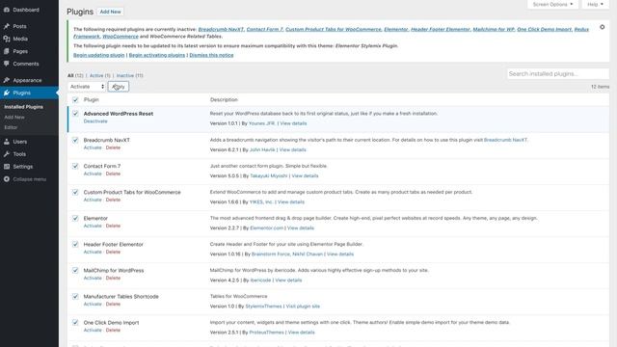Click in the Search installed plugins field

click(558, 74)
